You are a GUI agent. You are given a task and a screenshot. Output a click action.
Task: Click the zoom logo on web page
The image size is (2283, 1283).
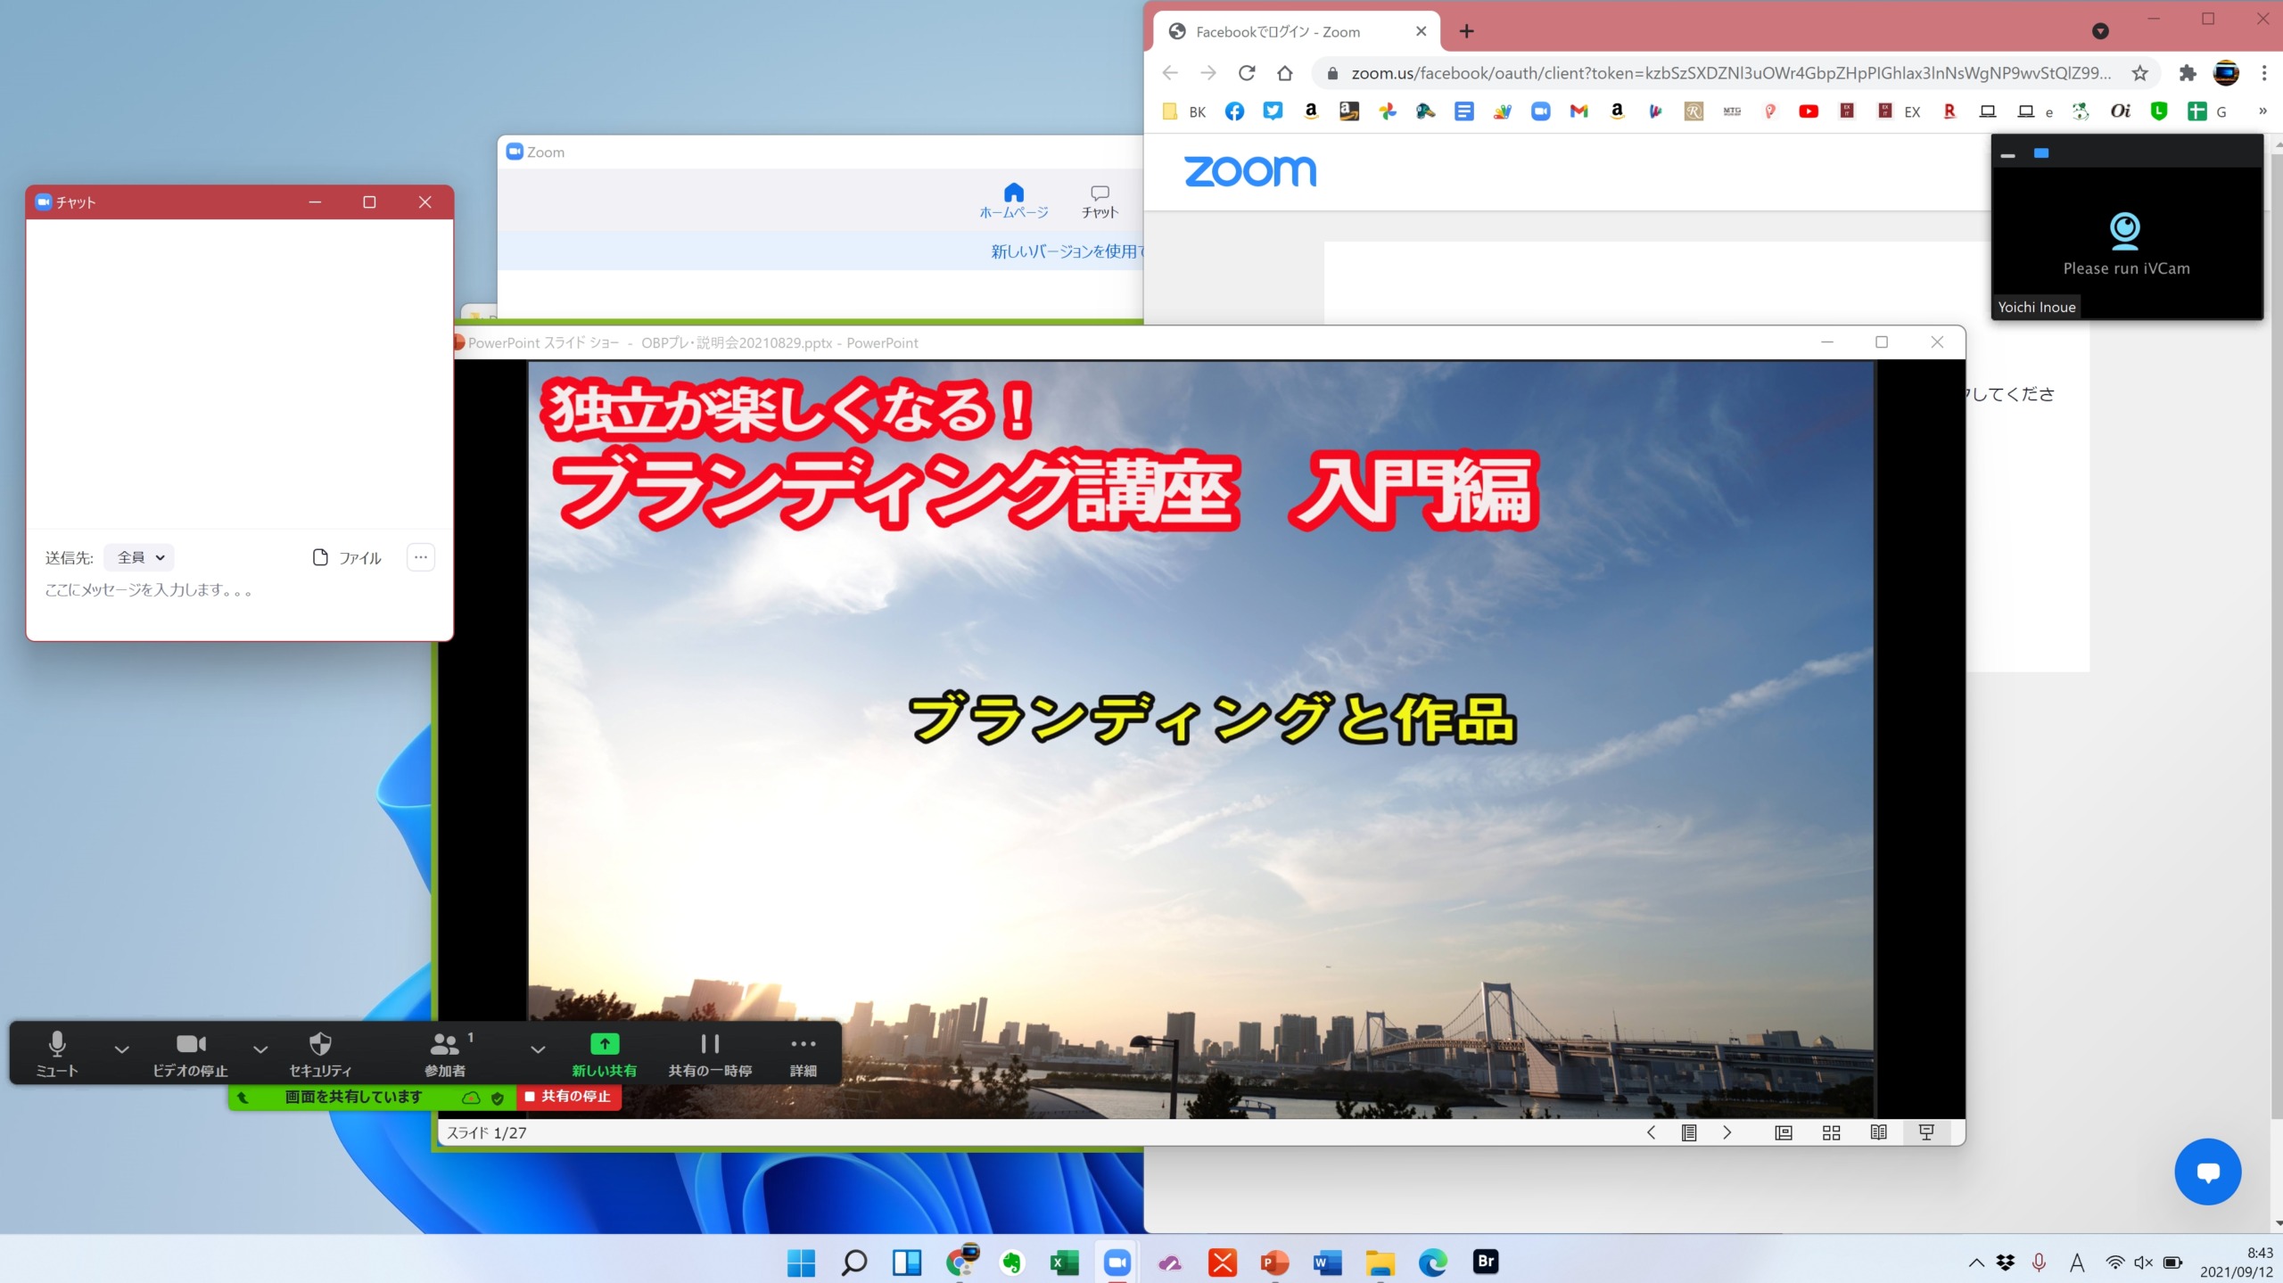(1250, 170)
